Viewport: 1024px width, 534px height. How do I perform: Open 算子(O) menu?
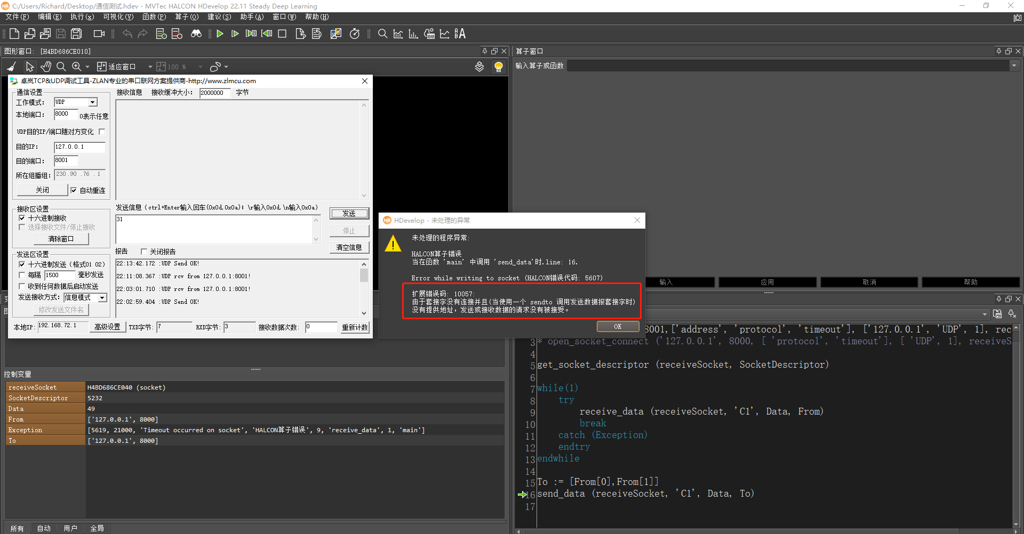coord(187,17)
